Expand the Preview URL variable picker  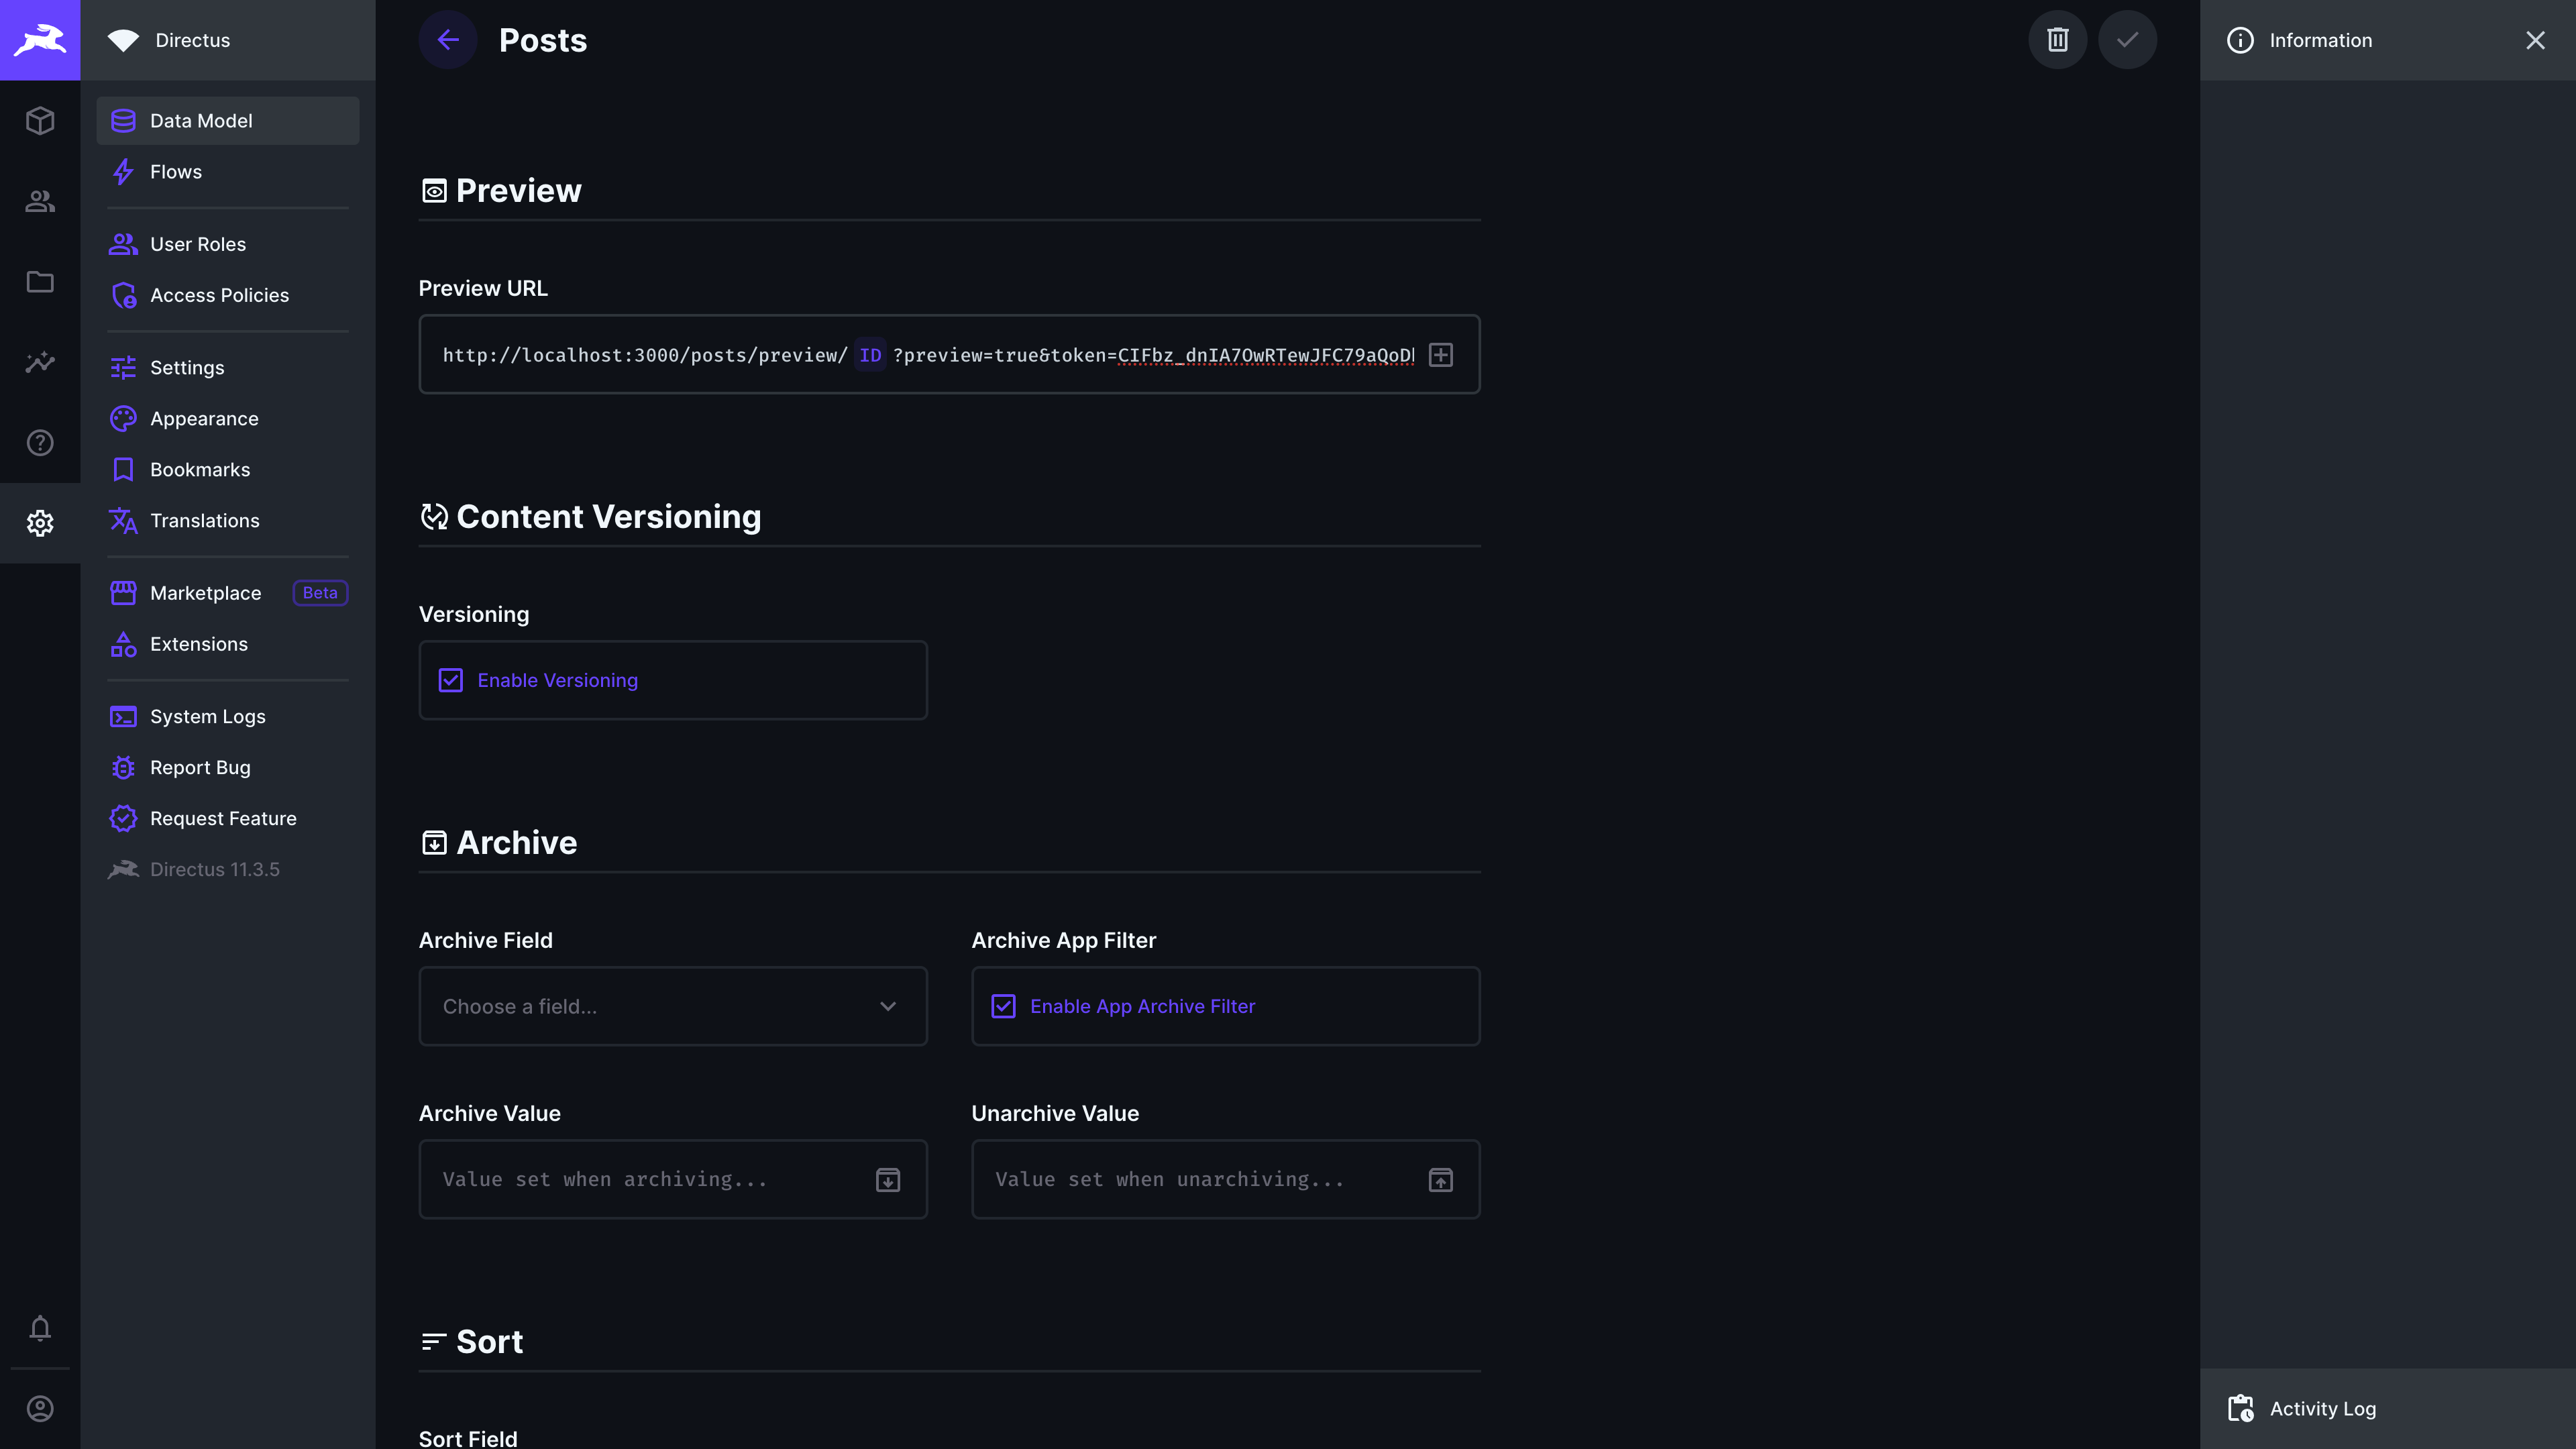pos(1441,354)
